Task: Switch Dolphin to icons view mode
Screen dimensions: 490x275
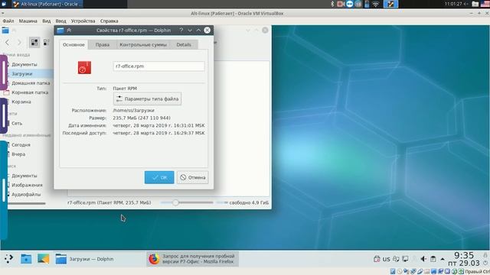Action: [x=34, y=42]
